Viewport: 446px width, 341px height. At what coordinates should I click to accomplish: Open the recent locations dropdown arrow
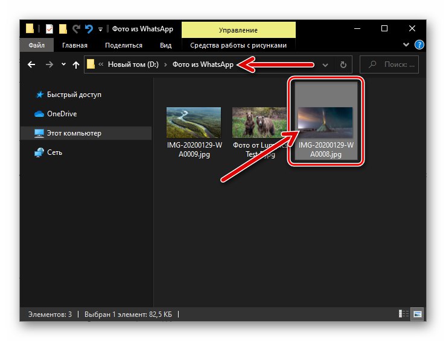63,64
